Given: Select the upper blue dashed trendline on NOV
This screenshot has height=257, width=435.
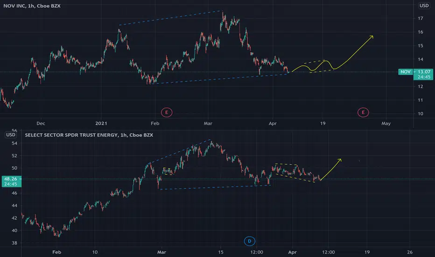Looking at the screenshot, I should (x=171, y=18).
